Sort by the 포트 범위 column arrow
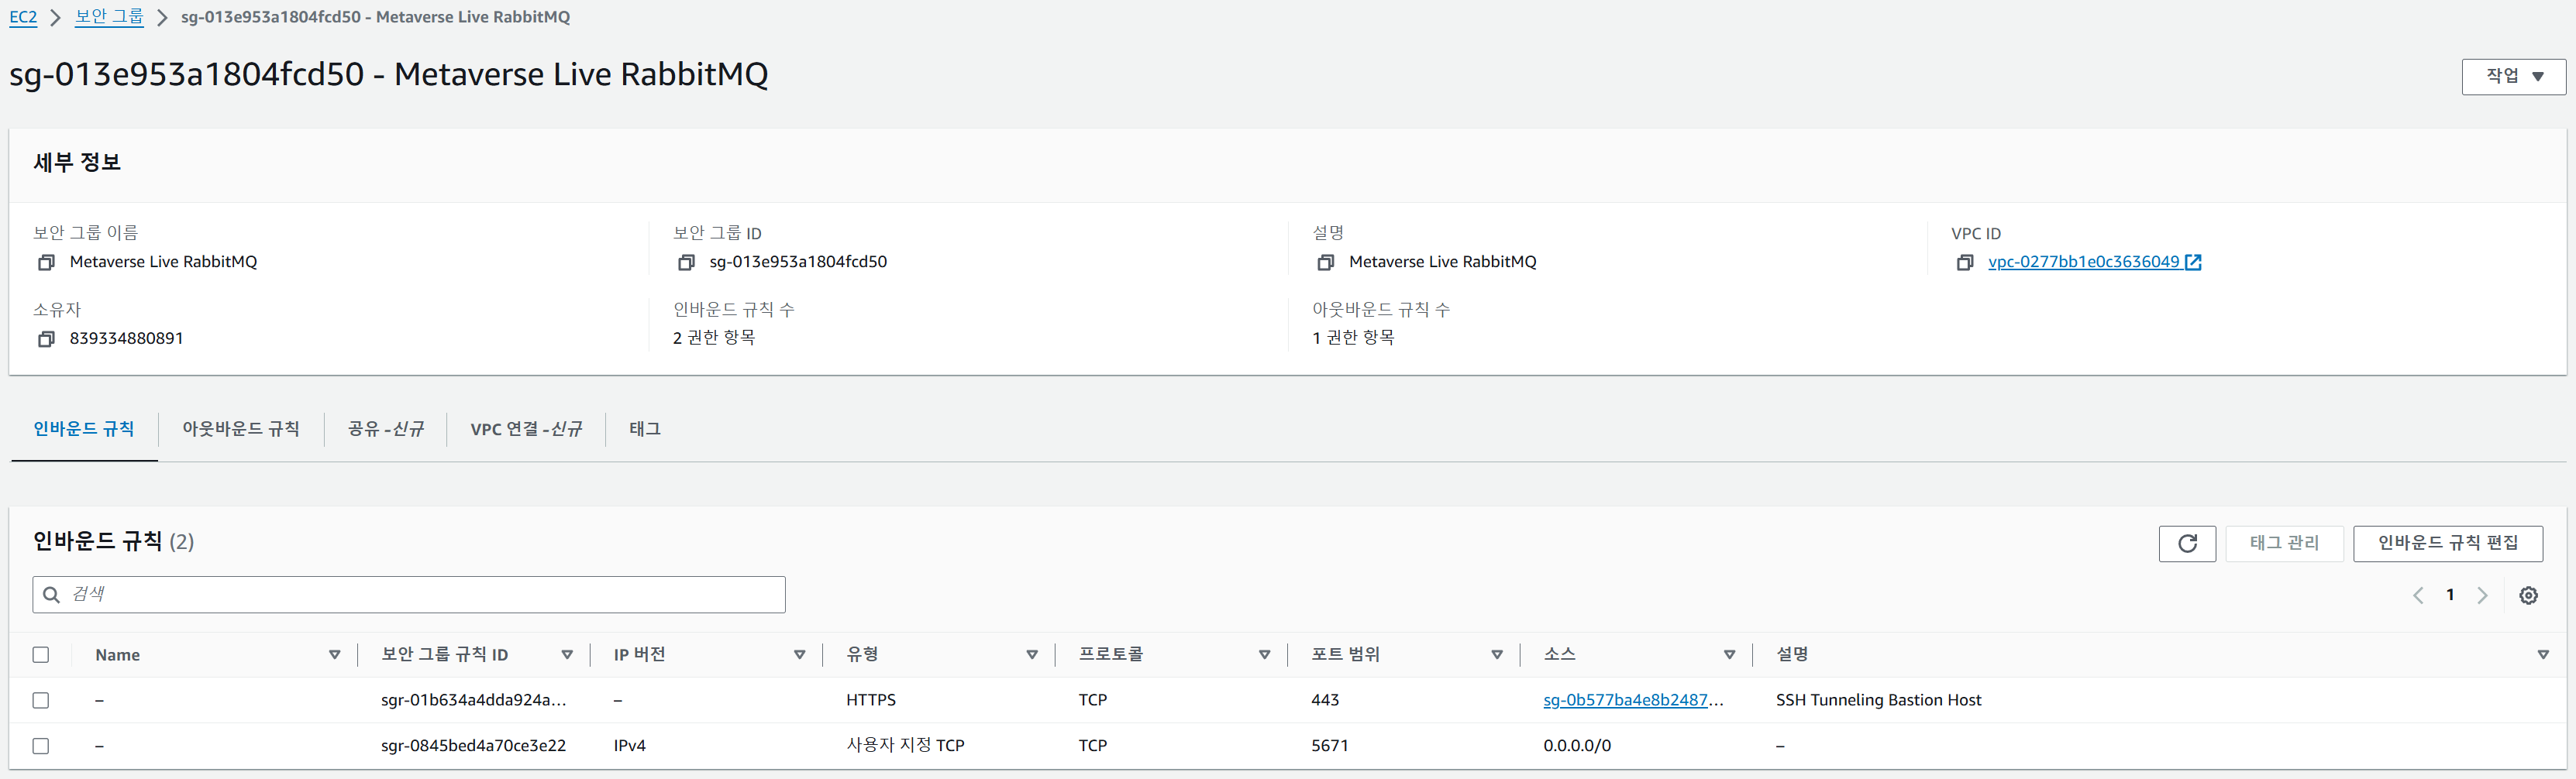Image resolution: width=2576 pixels, height=779 pixels. point(1497,655)
